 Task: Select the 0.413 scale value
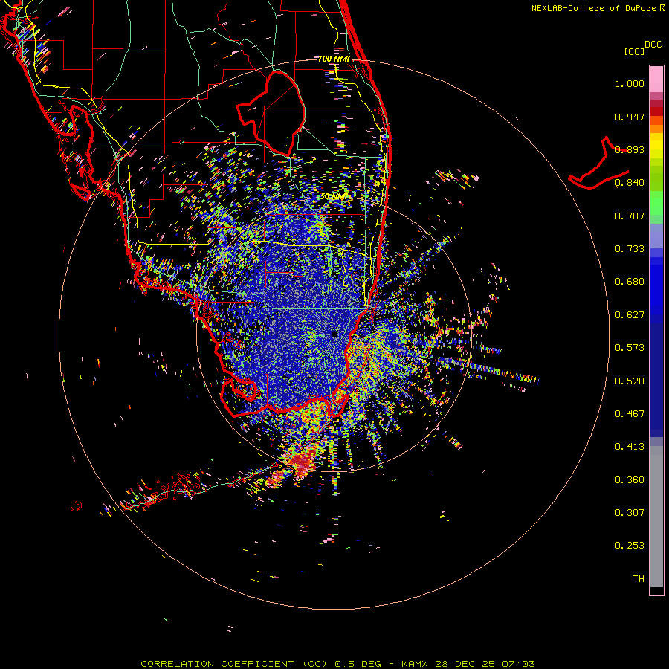(x=630, y=447)
